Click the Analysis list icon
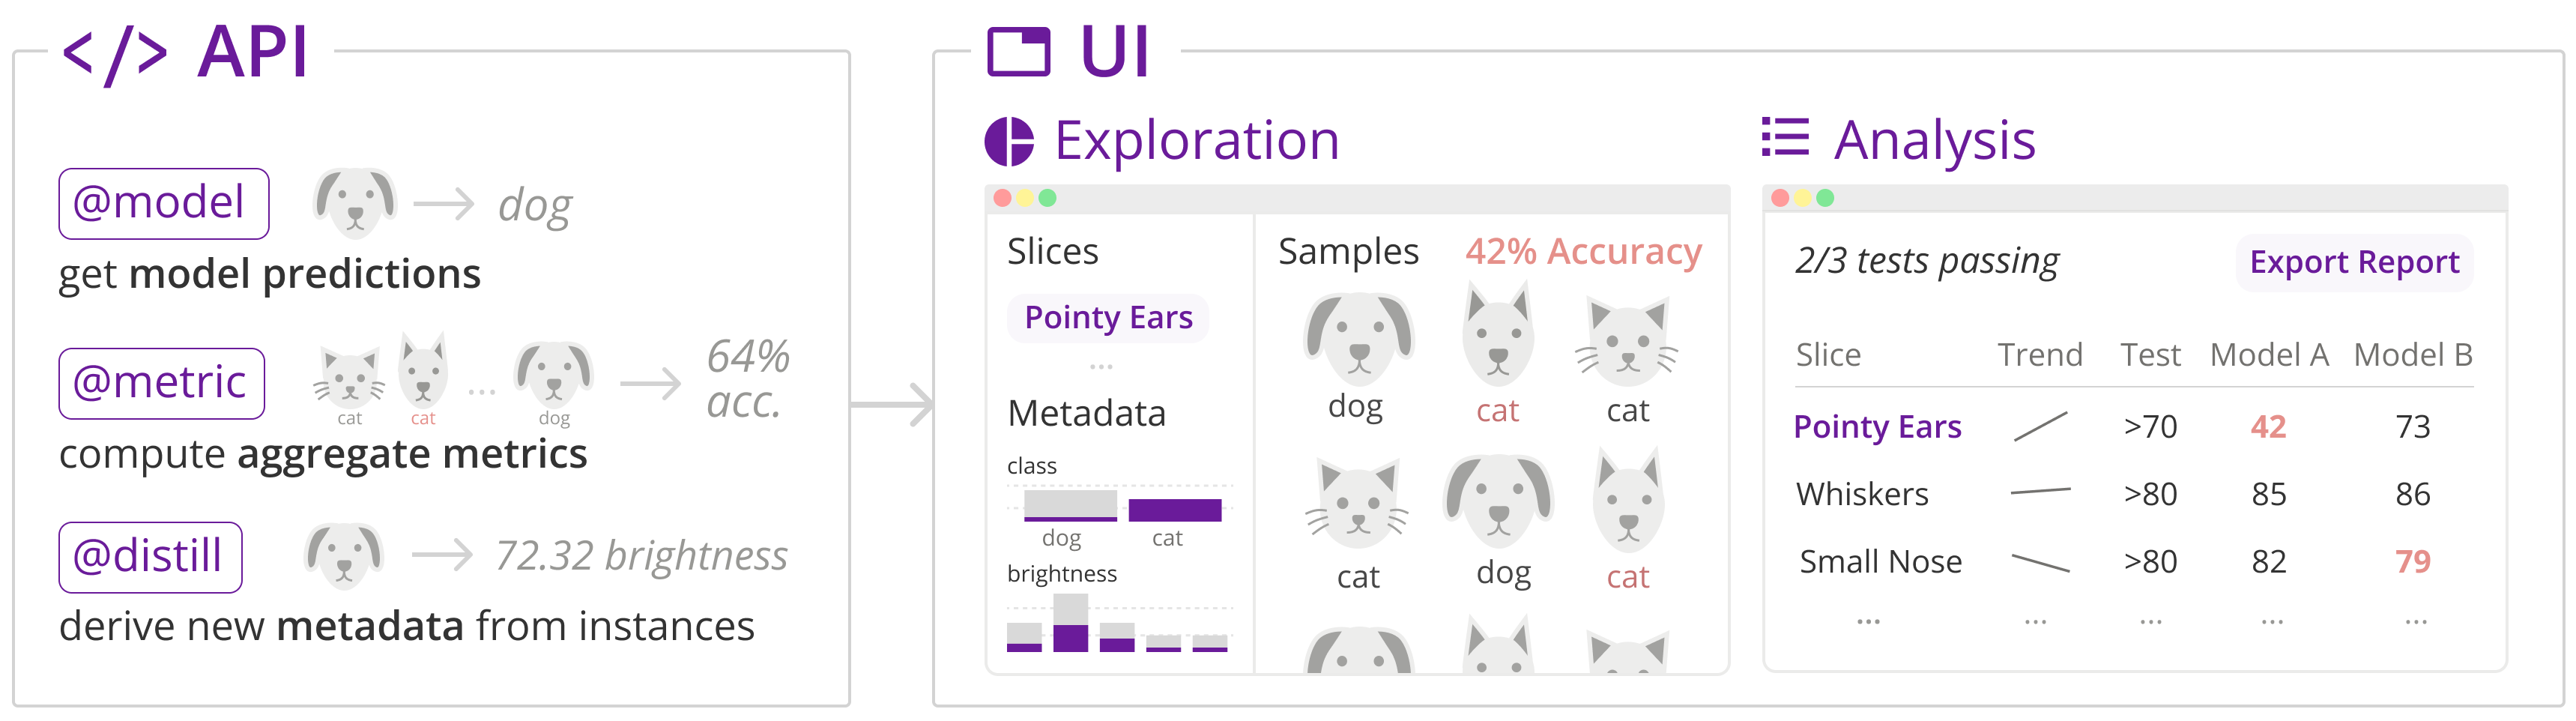 pos(1785,138)
